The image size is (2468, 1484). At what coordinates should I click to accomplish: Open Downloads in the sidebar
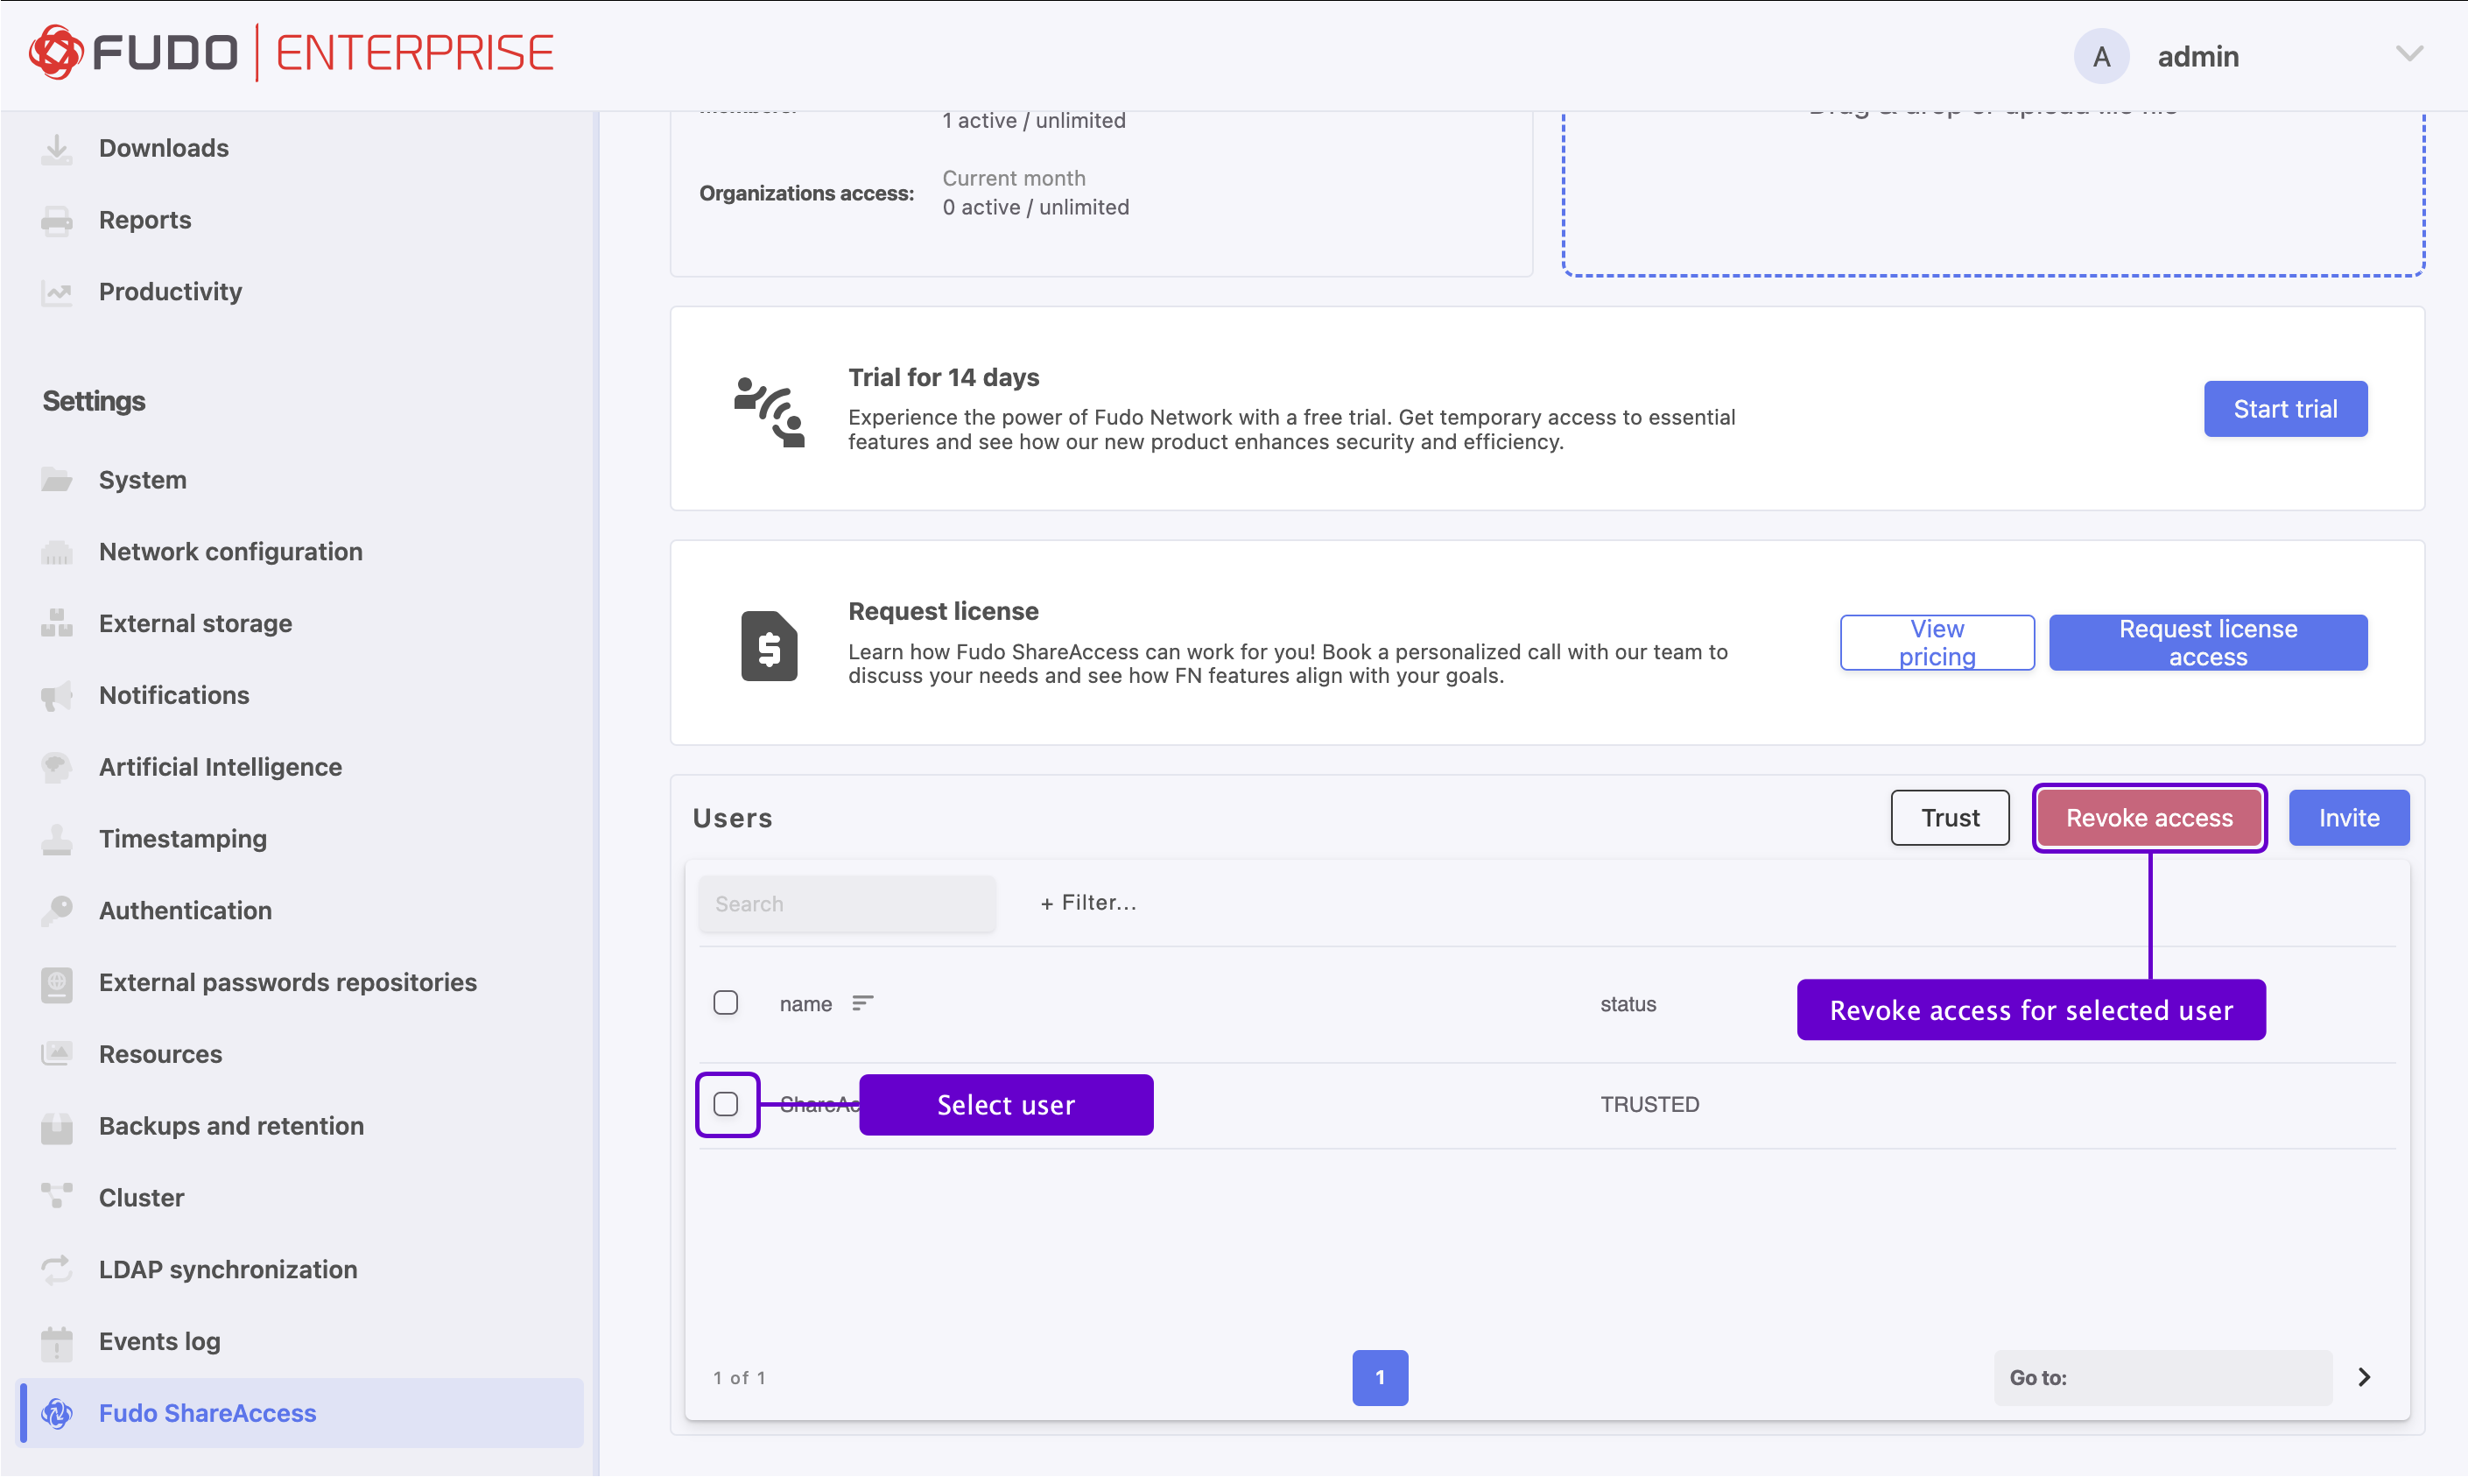[x=164, y=148]
